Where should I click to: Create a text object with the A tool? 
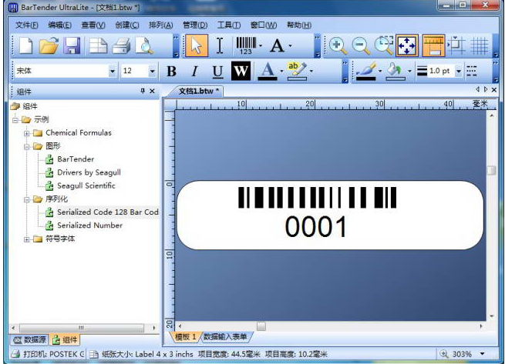click(277, 45)
